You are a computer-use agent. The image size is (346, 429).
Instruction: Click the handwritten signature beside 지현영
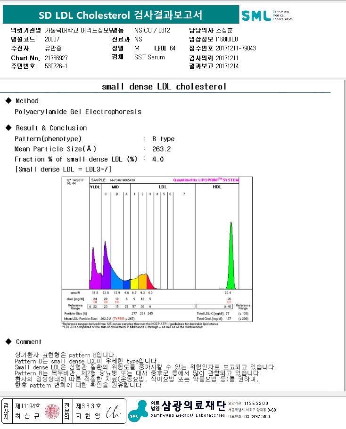click(x=113, y=411)
